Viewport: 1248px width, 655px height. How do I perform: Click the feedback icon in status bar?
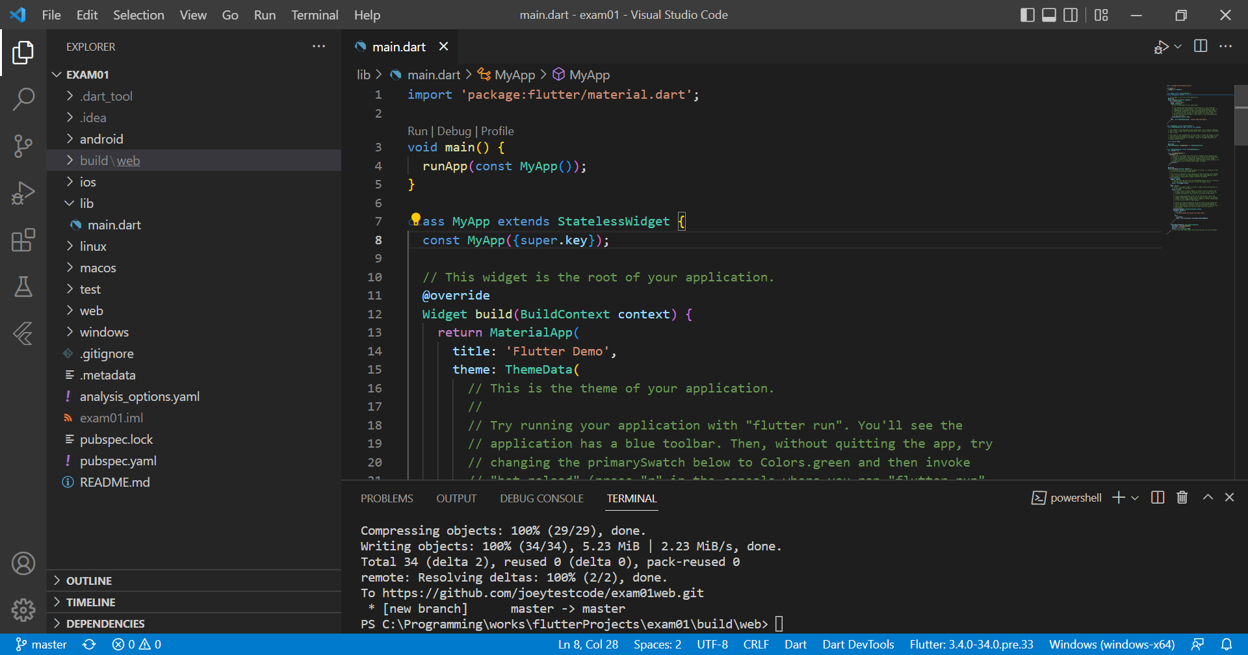(1197, 645)
